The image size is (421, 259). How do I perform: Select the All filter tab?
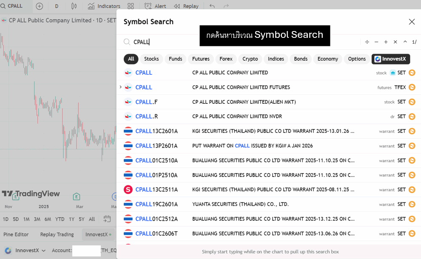131,59
